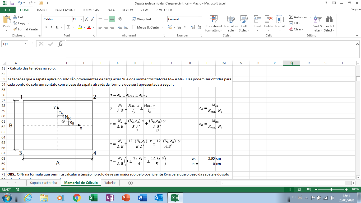Toggle Wrap Text for the cell

click(x=142, y=19)
